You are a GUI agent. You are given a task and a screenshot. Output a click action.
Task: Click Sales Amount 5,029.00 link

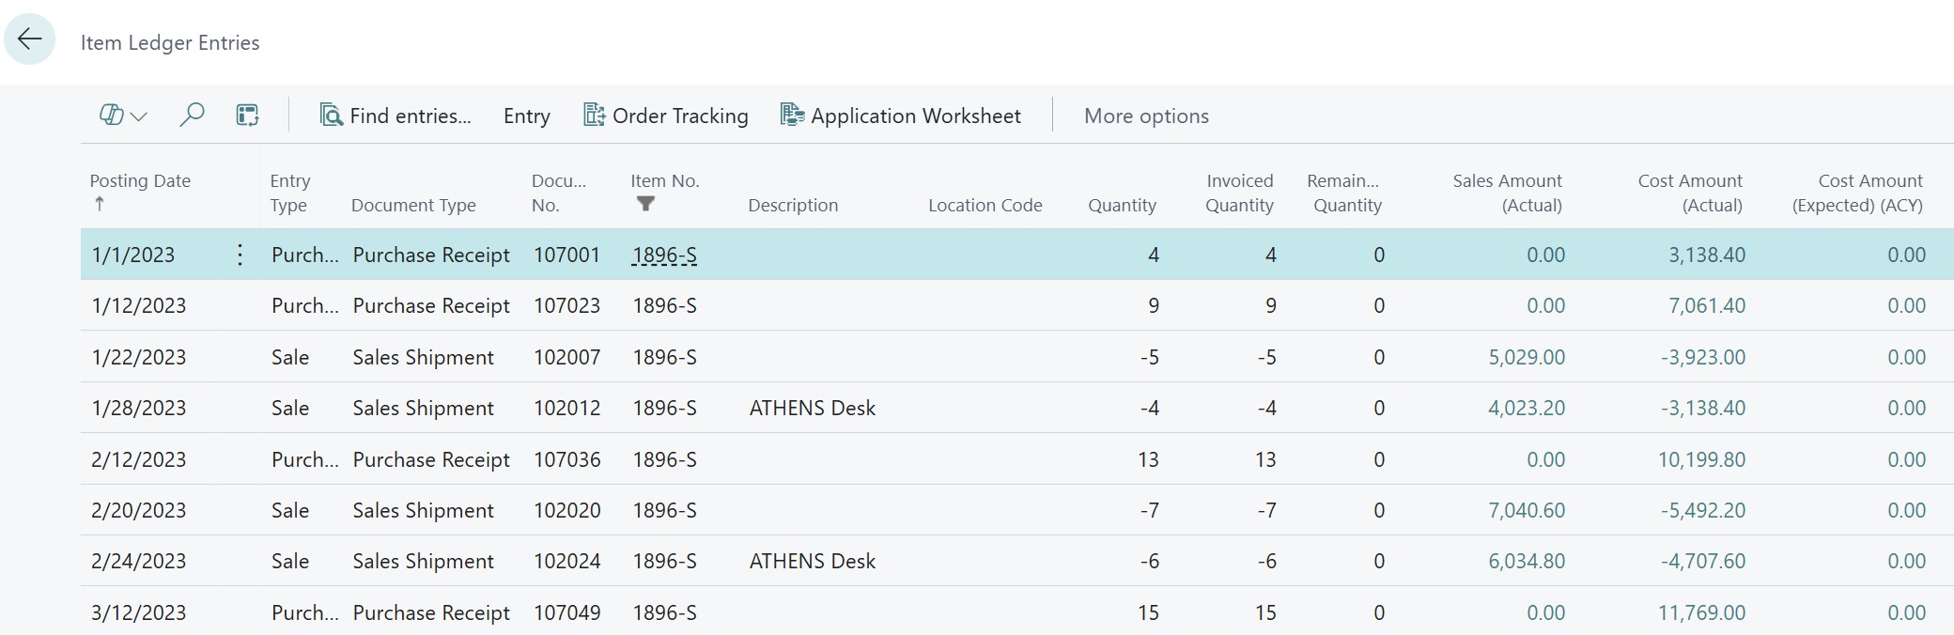tap(1527, 357)
